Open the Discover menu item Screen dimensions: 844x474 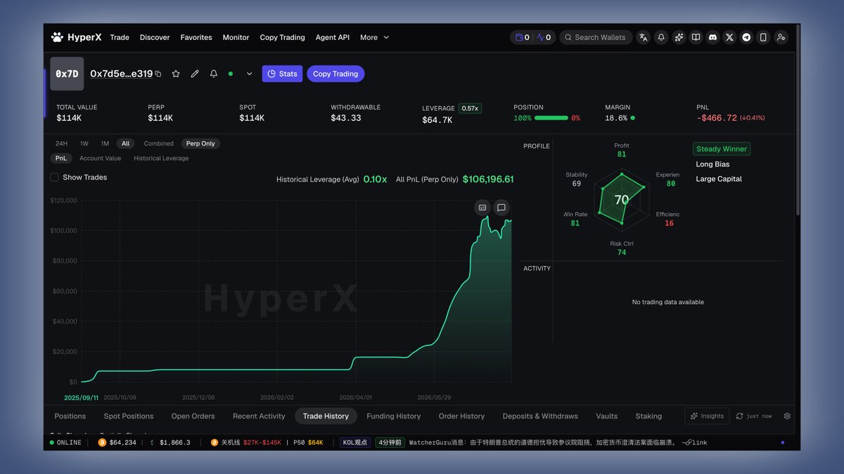(x=155, y=37)
